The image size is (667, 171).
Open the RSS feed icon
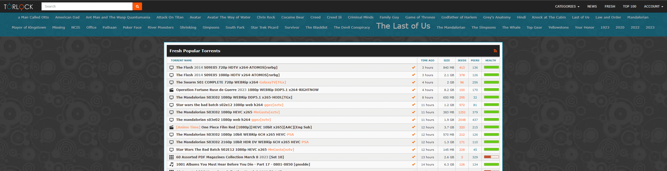495,51
